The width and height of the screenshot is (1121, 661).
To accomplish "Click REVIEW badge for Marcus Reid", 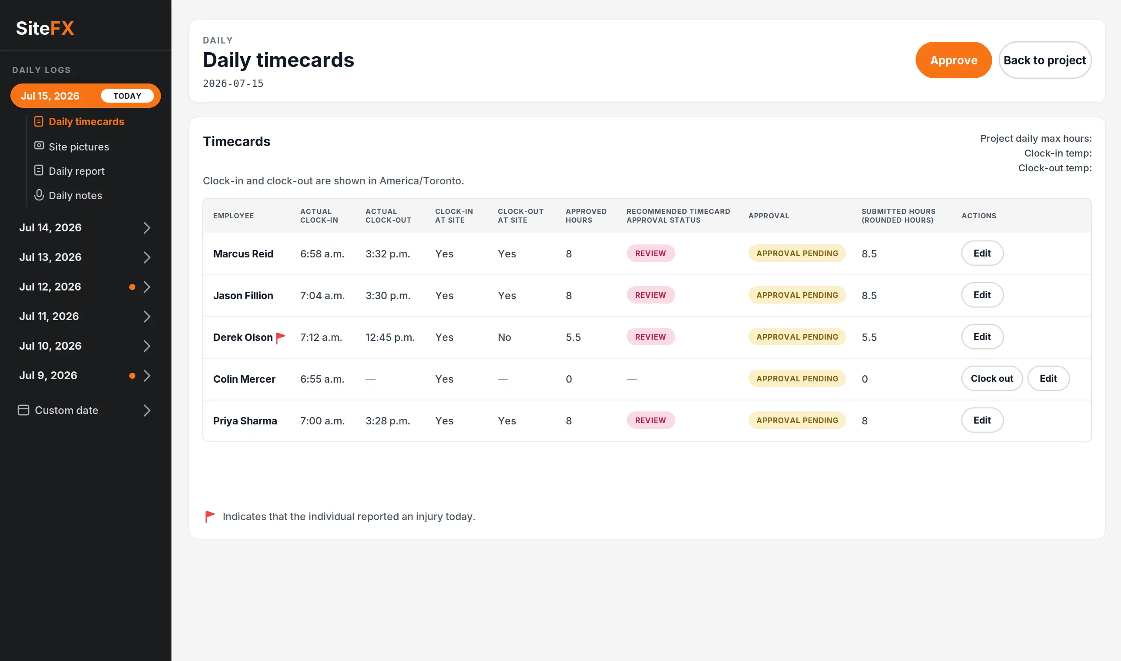I will (x=650, y=254).
